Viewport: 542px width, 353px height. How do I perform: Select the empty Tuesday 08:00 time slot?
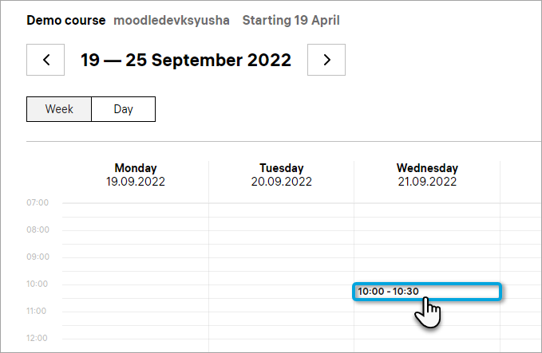281,237
